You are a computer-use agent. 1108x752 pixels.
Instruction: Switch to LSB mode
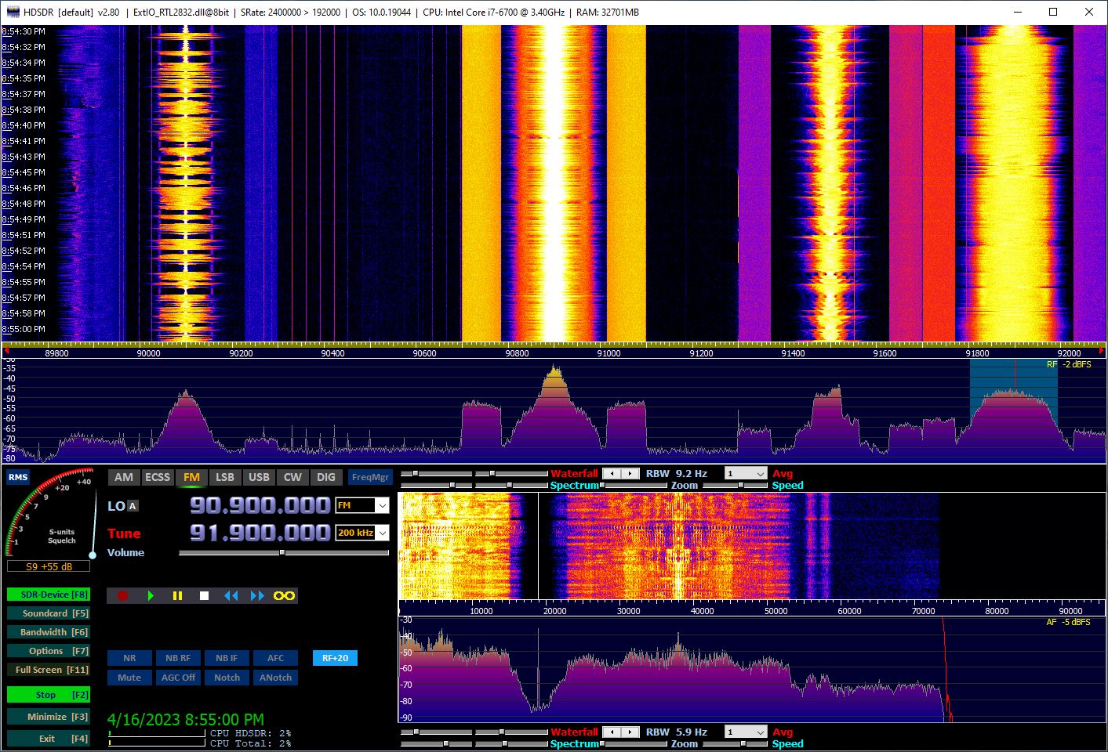(225, 477)
